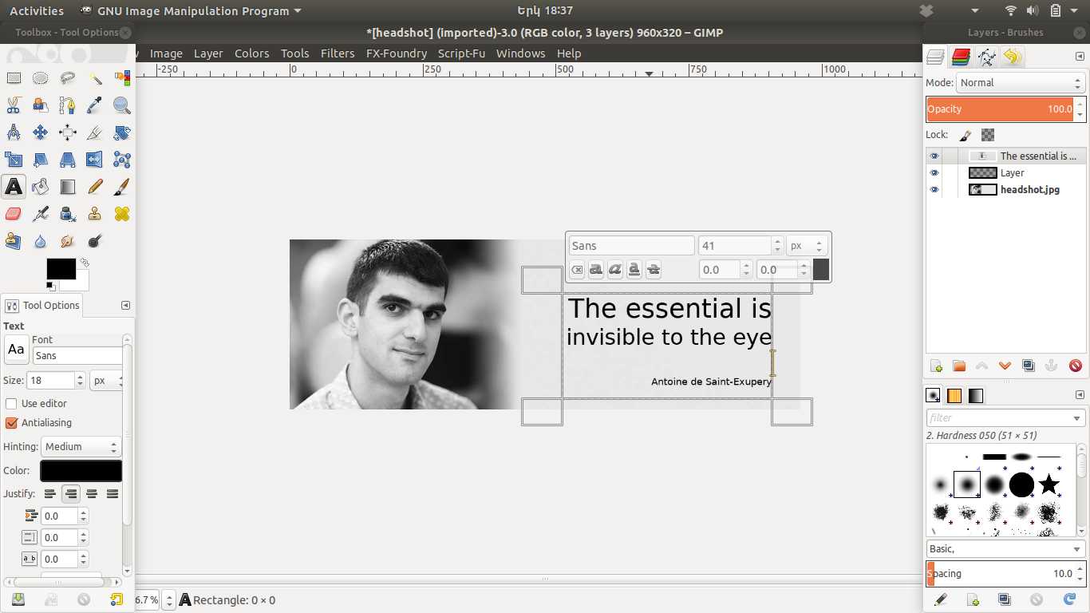Viewport: 1090px width, 613px height.
Task: Select the Paths pen tool
Action: 68,105
